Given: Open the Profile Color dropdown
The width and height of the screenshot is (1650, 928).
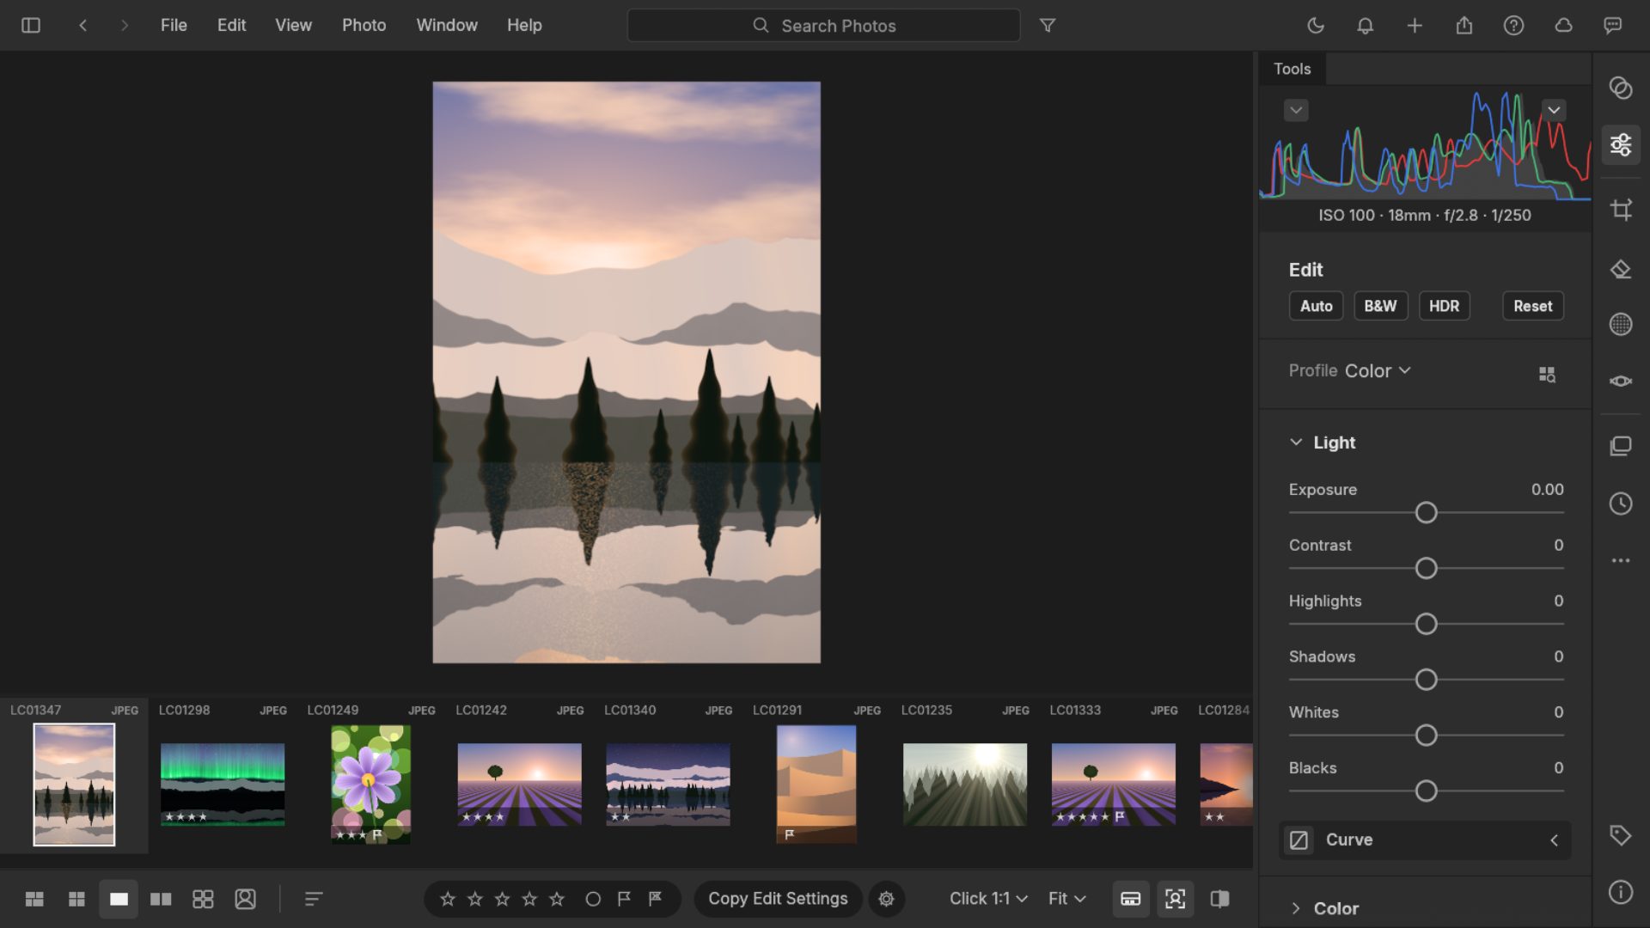Looking at the screenshot, I should click(1378, 371).
